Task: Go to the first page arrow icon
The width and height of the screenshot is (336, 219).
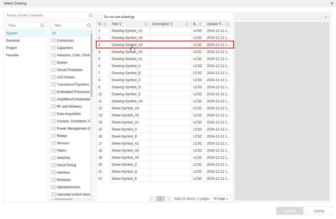Action: [152, 199]
